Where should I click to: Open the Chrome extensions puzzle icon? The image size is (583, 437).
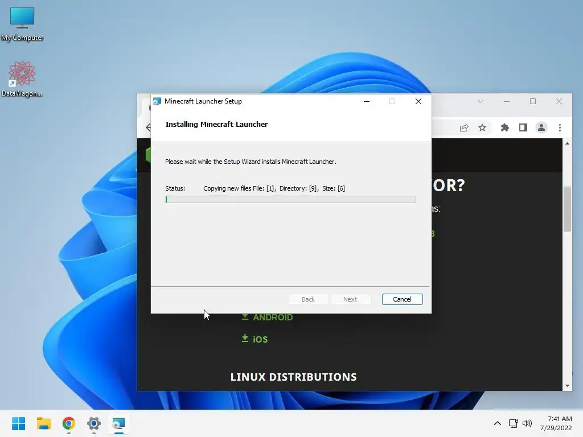[x=504, y=128]
